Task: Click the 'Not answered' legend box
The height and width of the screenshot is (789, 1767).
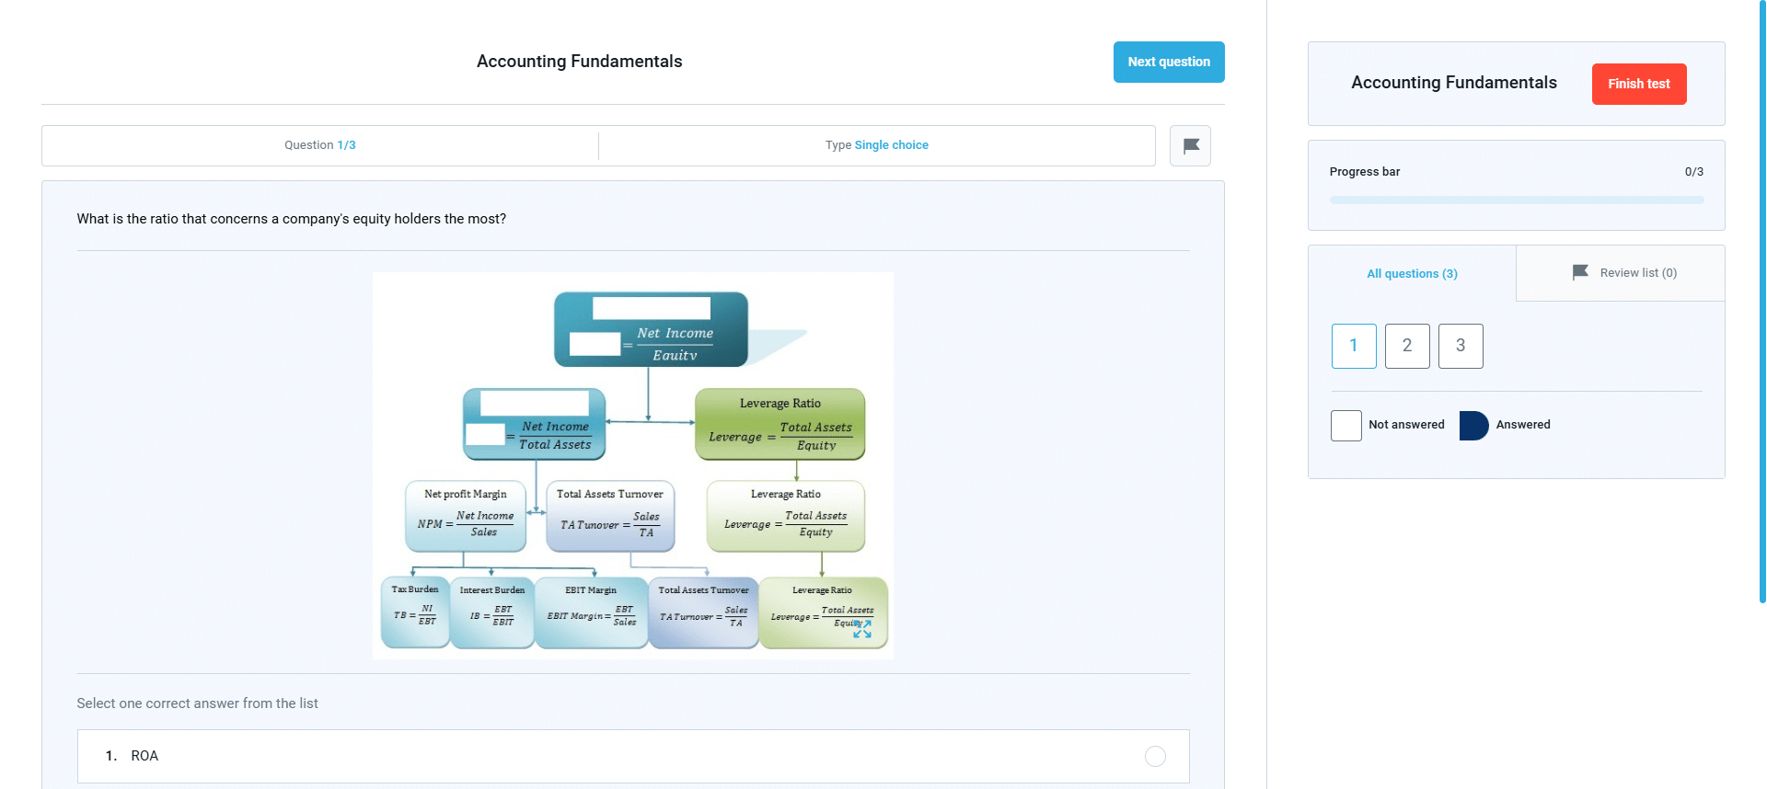Action: click(x=1346, y=426)
